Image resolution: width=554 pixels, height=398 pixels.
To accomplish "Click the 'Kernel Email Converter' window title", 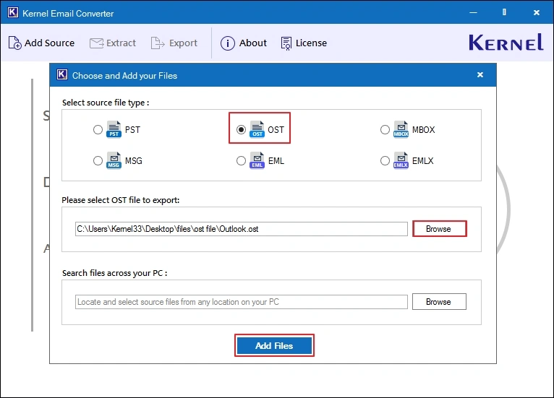I will coord(68,14).
